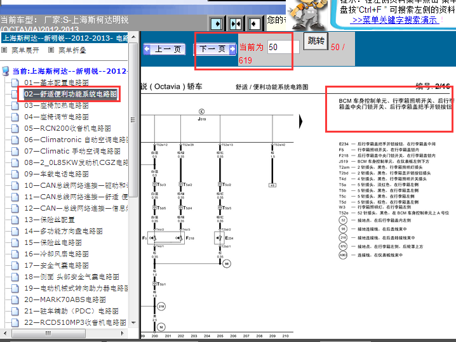Click the page icon next to 22—RCD510MP3收音机
Screen dimensions: 456x342
click(x=15, y=322)
